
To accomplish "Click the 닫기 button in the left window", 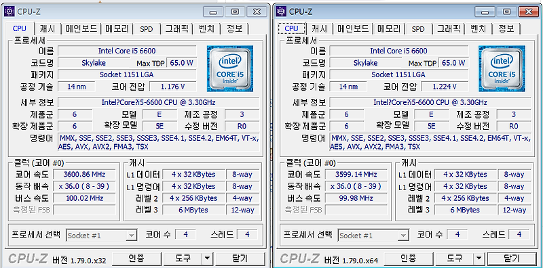I will pos(240,259).
